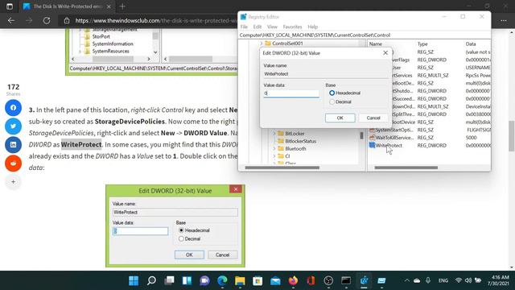515x290 pixels.
Task: Click the browser URL address bar
Action: pyautogui.click(x=156, y=21)
